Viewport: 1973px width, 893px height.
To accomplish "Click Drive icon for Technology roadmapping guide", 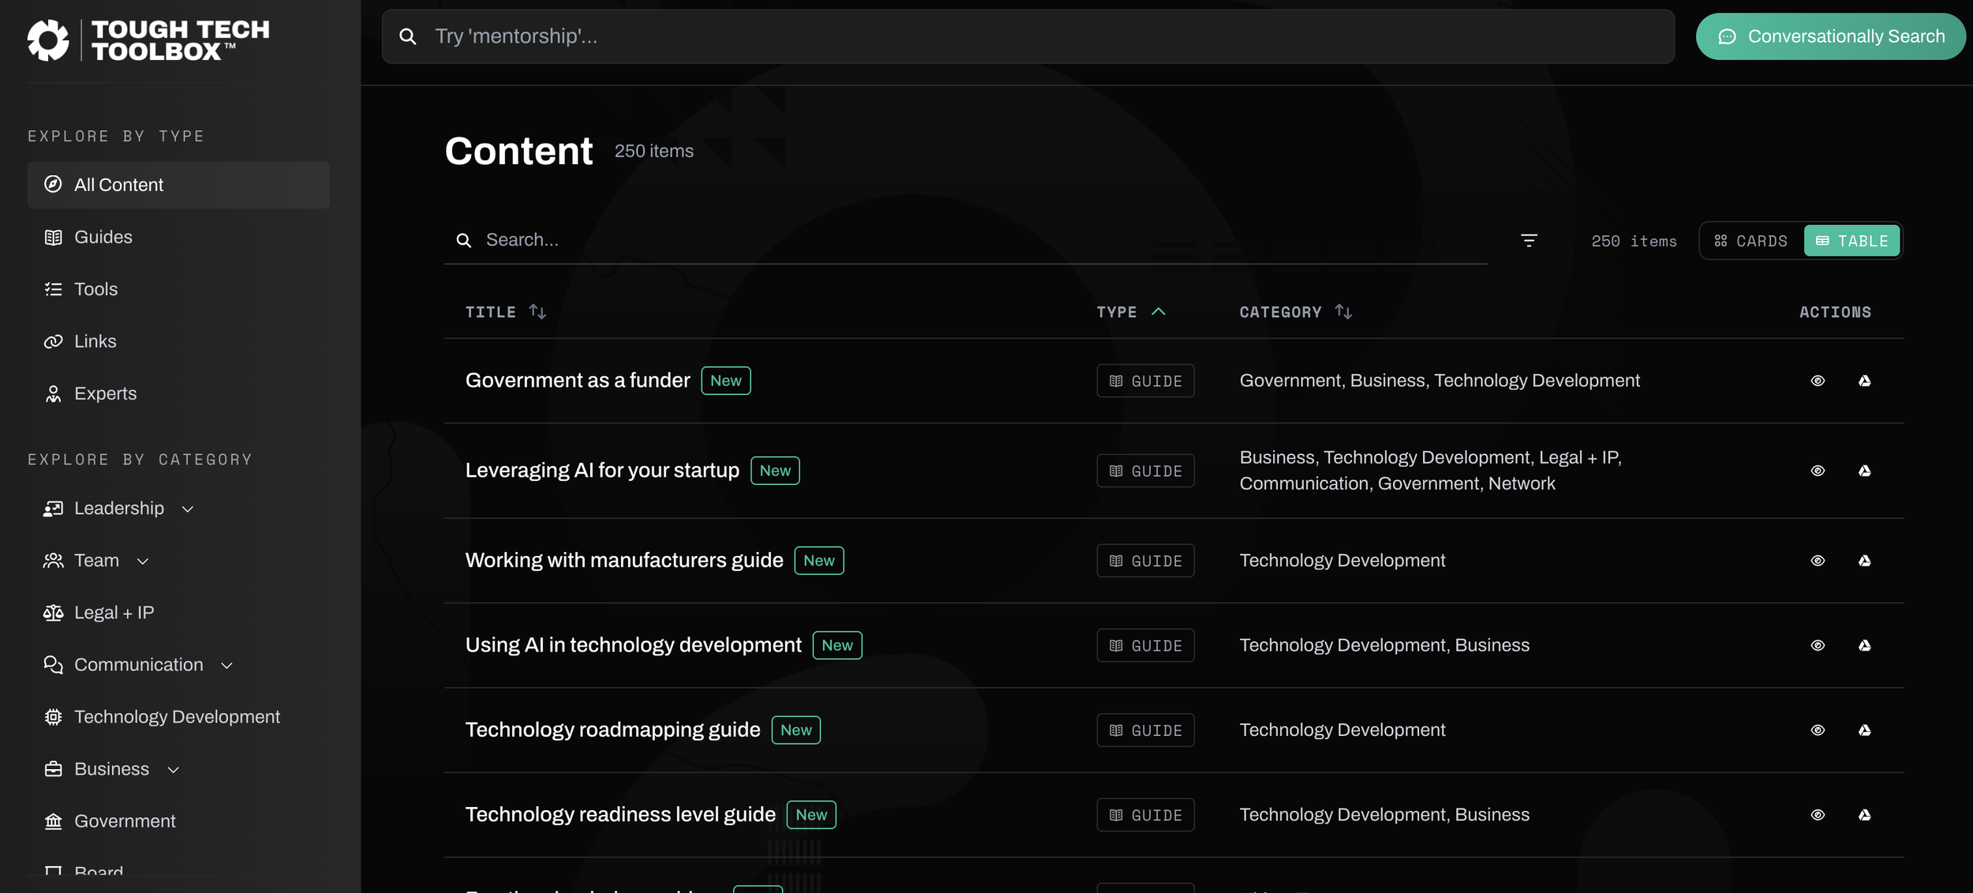I will (1864, 730).
